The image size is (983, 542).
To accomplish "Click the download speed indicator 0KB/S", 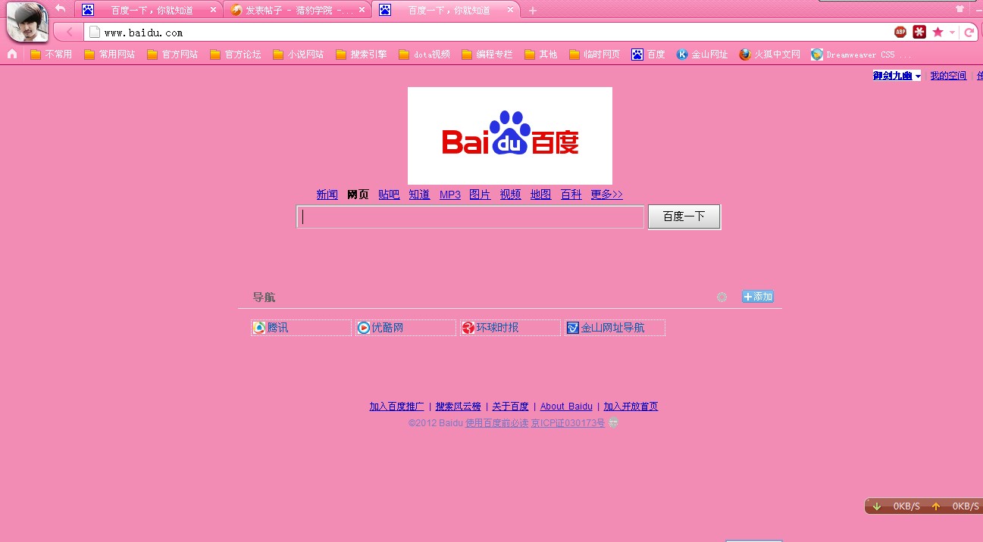I will pyautogui.click(x=897, y=506).
